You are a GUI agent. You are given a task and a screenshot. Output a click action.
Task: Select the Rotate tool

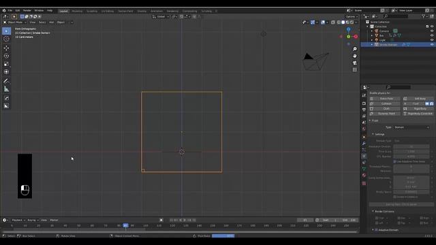[6, 56]
